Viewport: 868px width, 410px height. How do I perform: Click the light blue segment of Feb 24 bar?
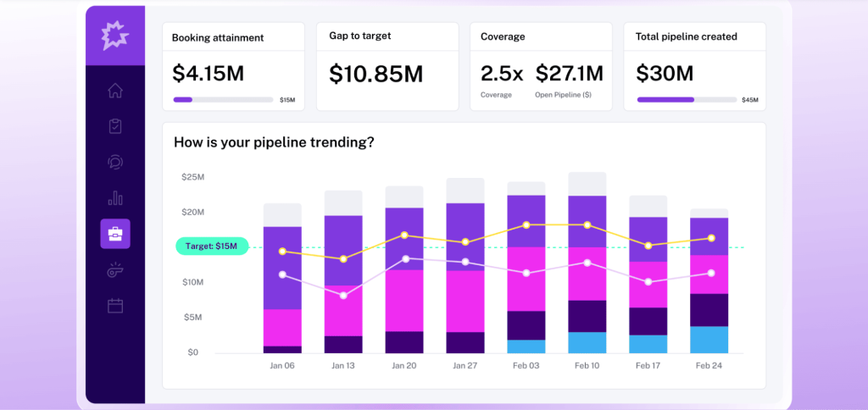point(709,340)
